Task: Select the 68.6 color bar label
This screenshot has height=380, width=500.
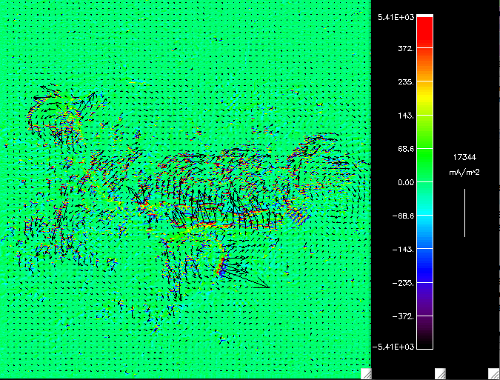Action: click(x=406, y=149)
